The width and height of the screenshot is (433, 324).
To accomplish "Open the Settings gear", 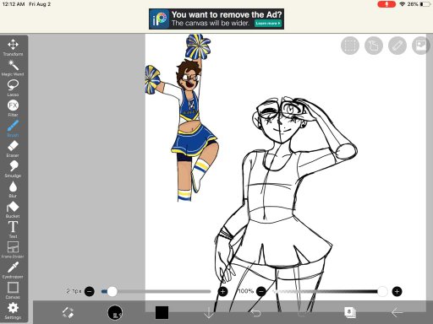I will pyautogui.click(x=13, y=310).
